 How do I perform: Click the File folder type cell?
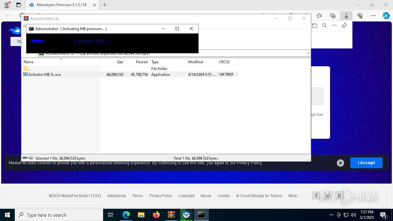coord(159,68)
